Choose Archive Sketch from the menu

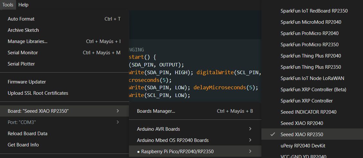click(x=23, y=30)
